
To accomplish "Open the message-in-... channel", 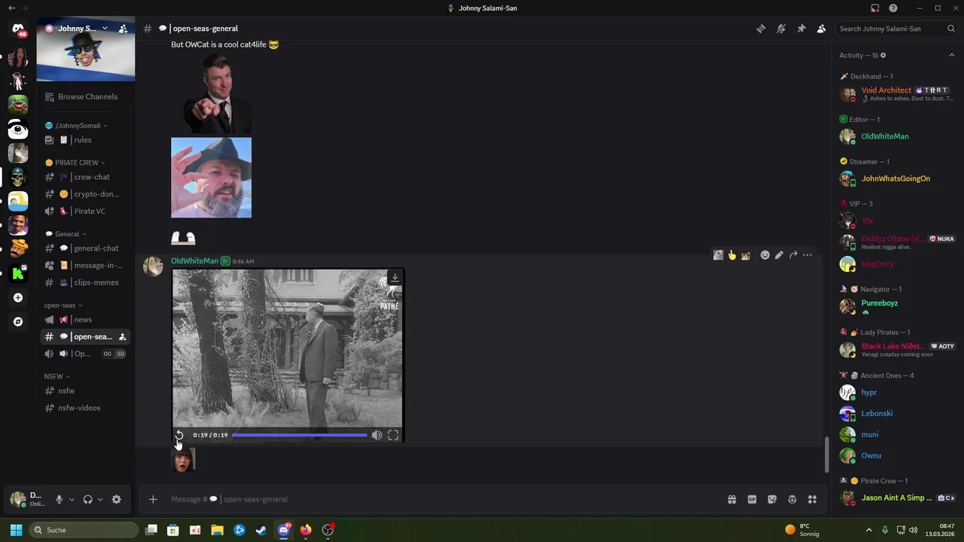I will click(x=85, y=266).
